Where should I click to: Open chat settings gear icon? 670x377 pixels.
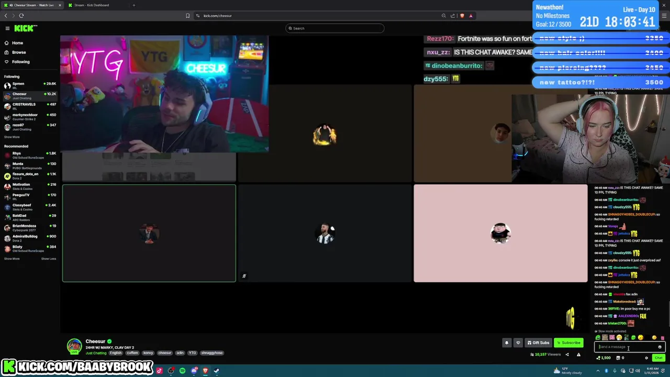pyautogui.click(x=646, y=358)
